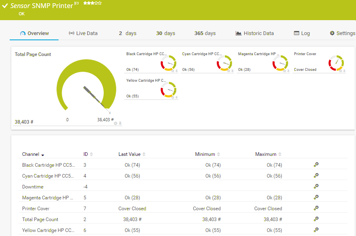This screenshot has width=356, height=236.
Task: Open the Historic Data tab
Action: tap(255, 33)
